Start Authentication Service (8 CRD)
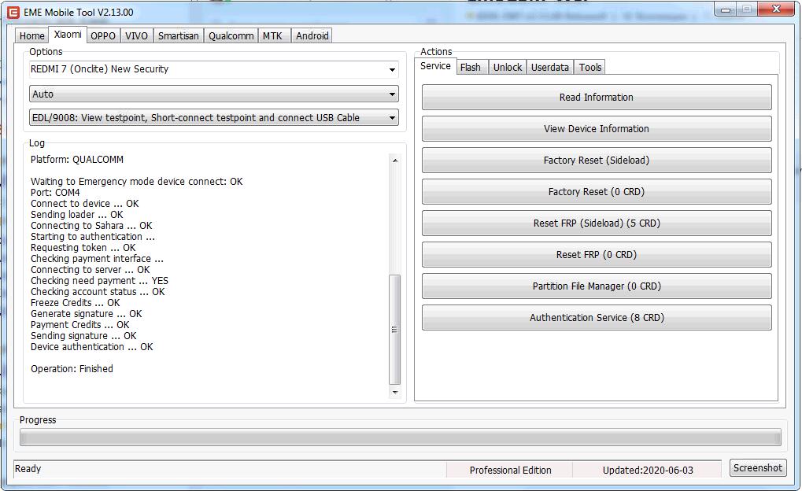802x491 pixels. [x=597, y=318]
